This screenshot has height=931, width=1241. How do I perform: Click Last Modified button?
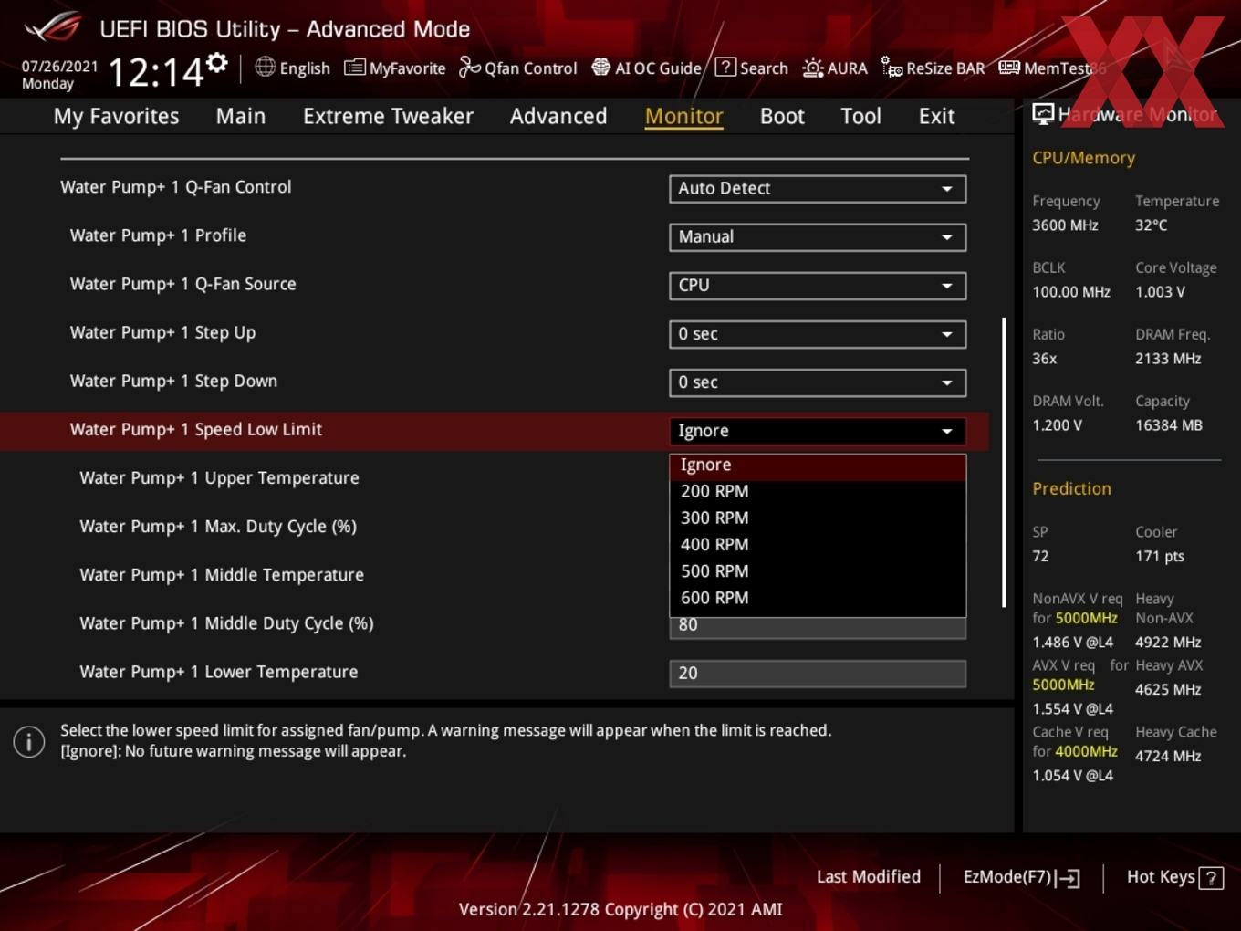(869, 877)
